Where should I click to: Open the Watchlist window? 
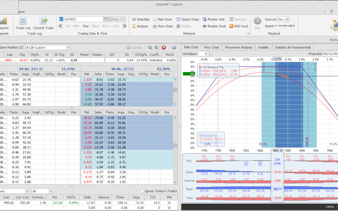141,19
